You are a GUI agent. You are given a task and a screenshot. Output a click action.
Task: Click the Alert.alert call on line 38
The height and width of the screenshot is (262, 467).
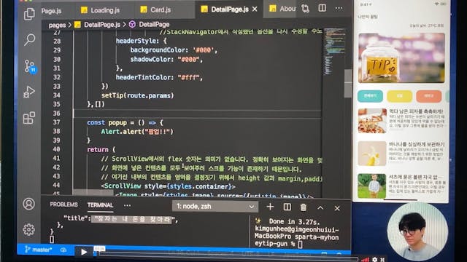coord(137,131)
